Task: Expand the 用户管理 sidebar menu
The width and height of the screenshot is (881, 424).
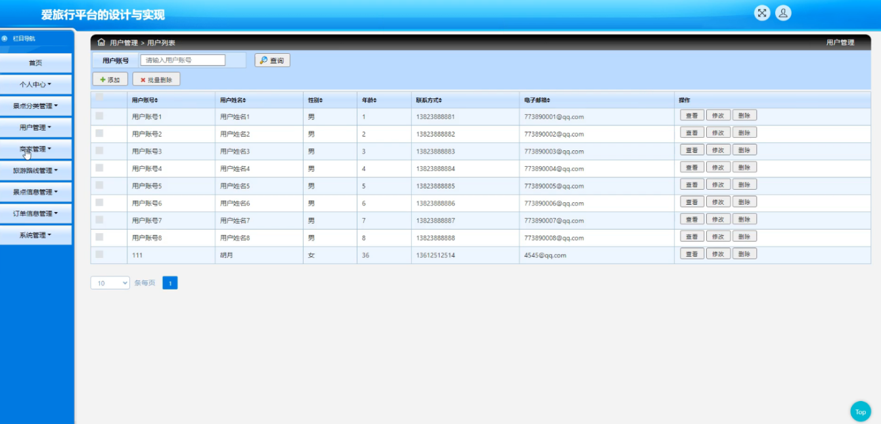Action: 35,127
